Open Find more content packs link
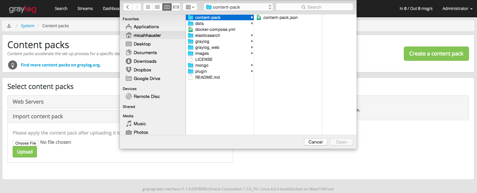The height and width of the screenshot is (193, 477). (61, 65)
